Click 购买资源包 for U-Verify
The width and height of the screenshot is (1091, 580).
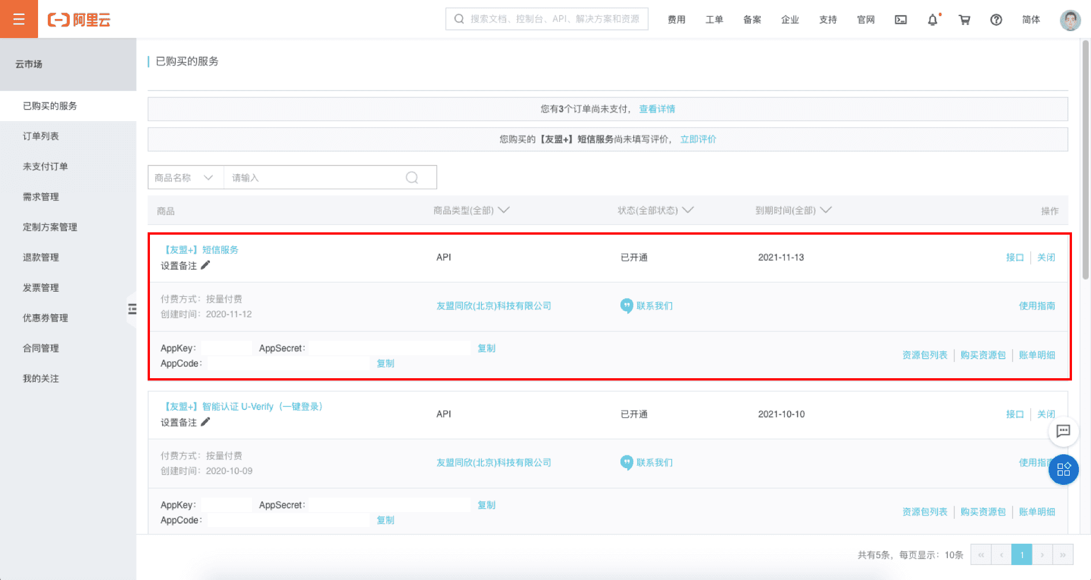pos(983,512)
